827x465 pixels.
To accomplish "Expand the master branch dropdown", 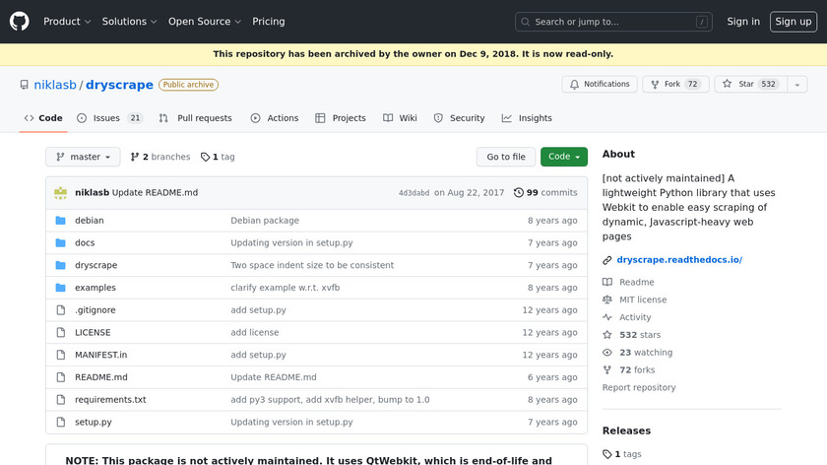I will (83, 157).
